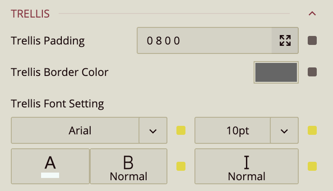
Task: Toggle the yellow square beside bold button
Action: (181, 166)
